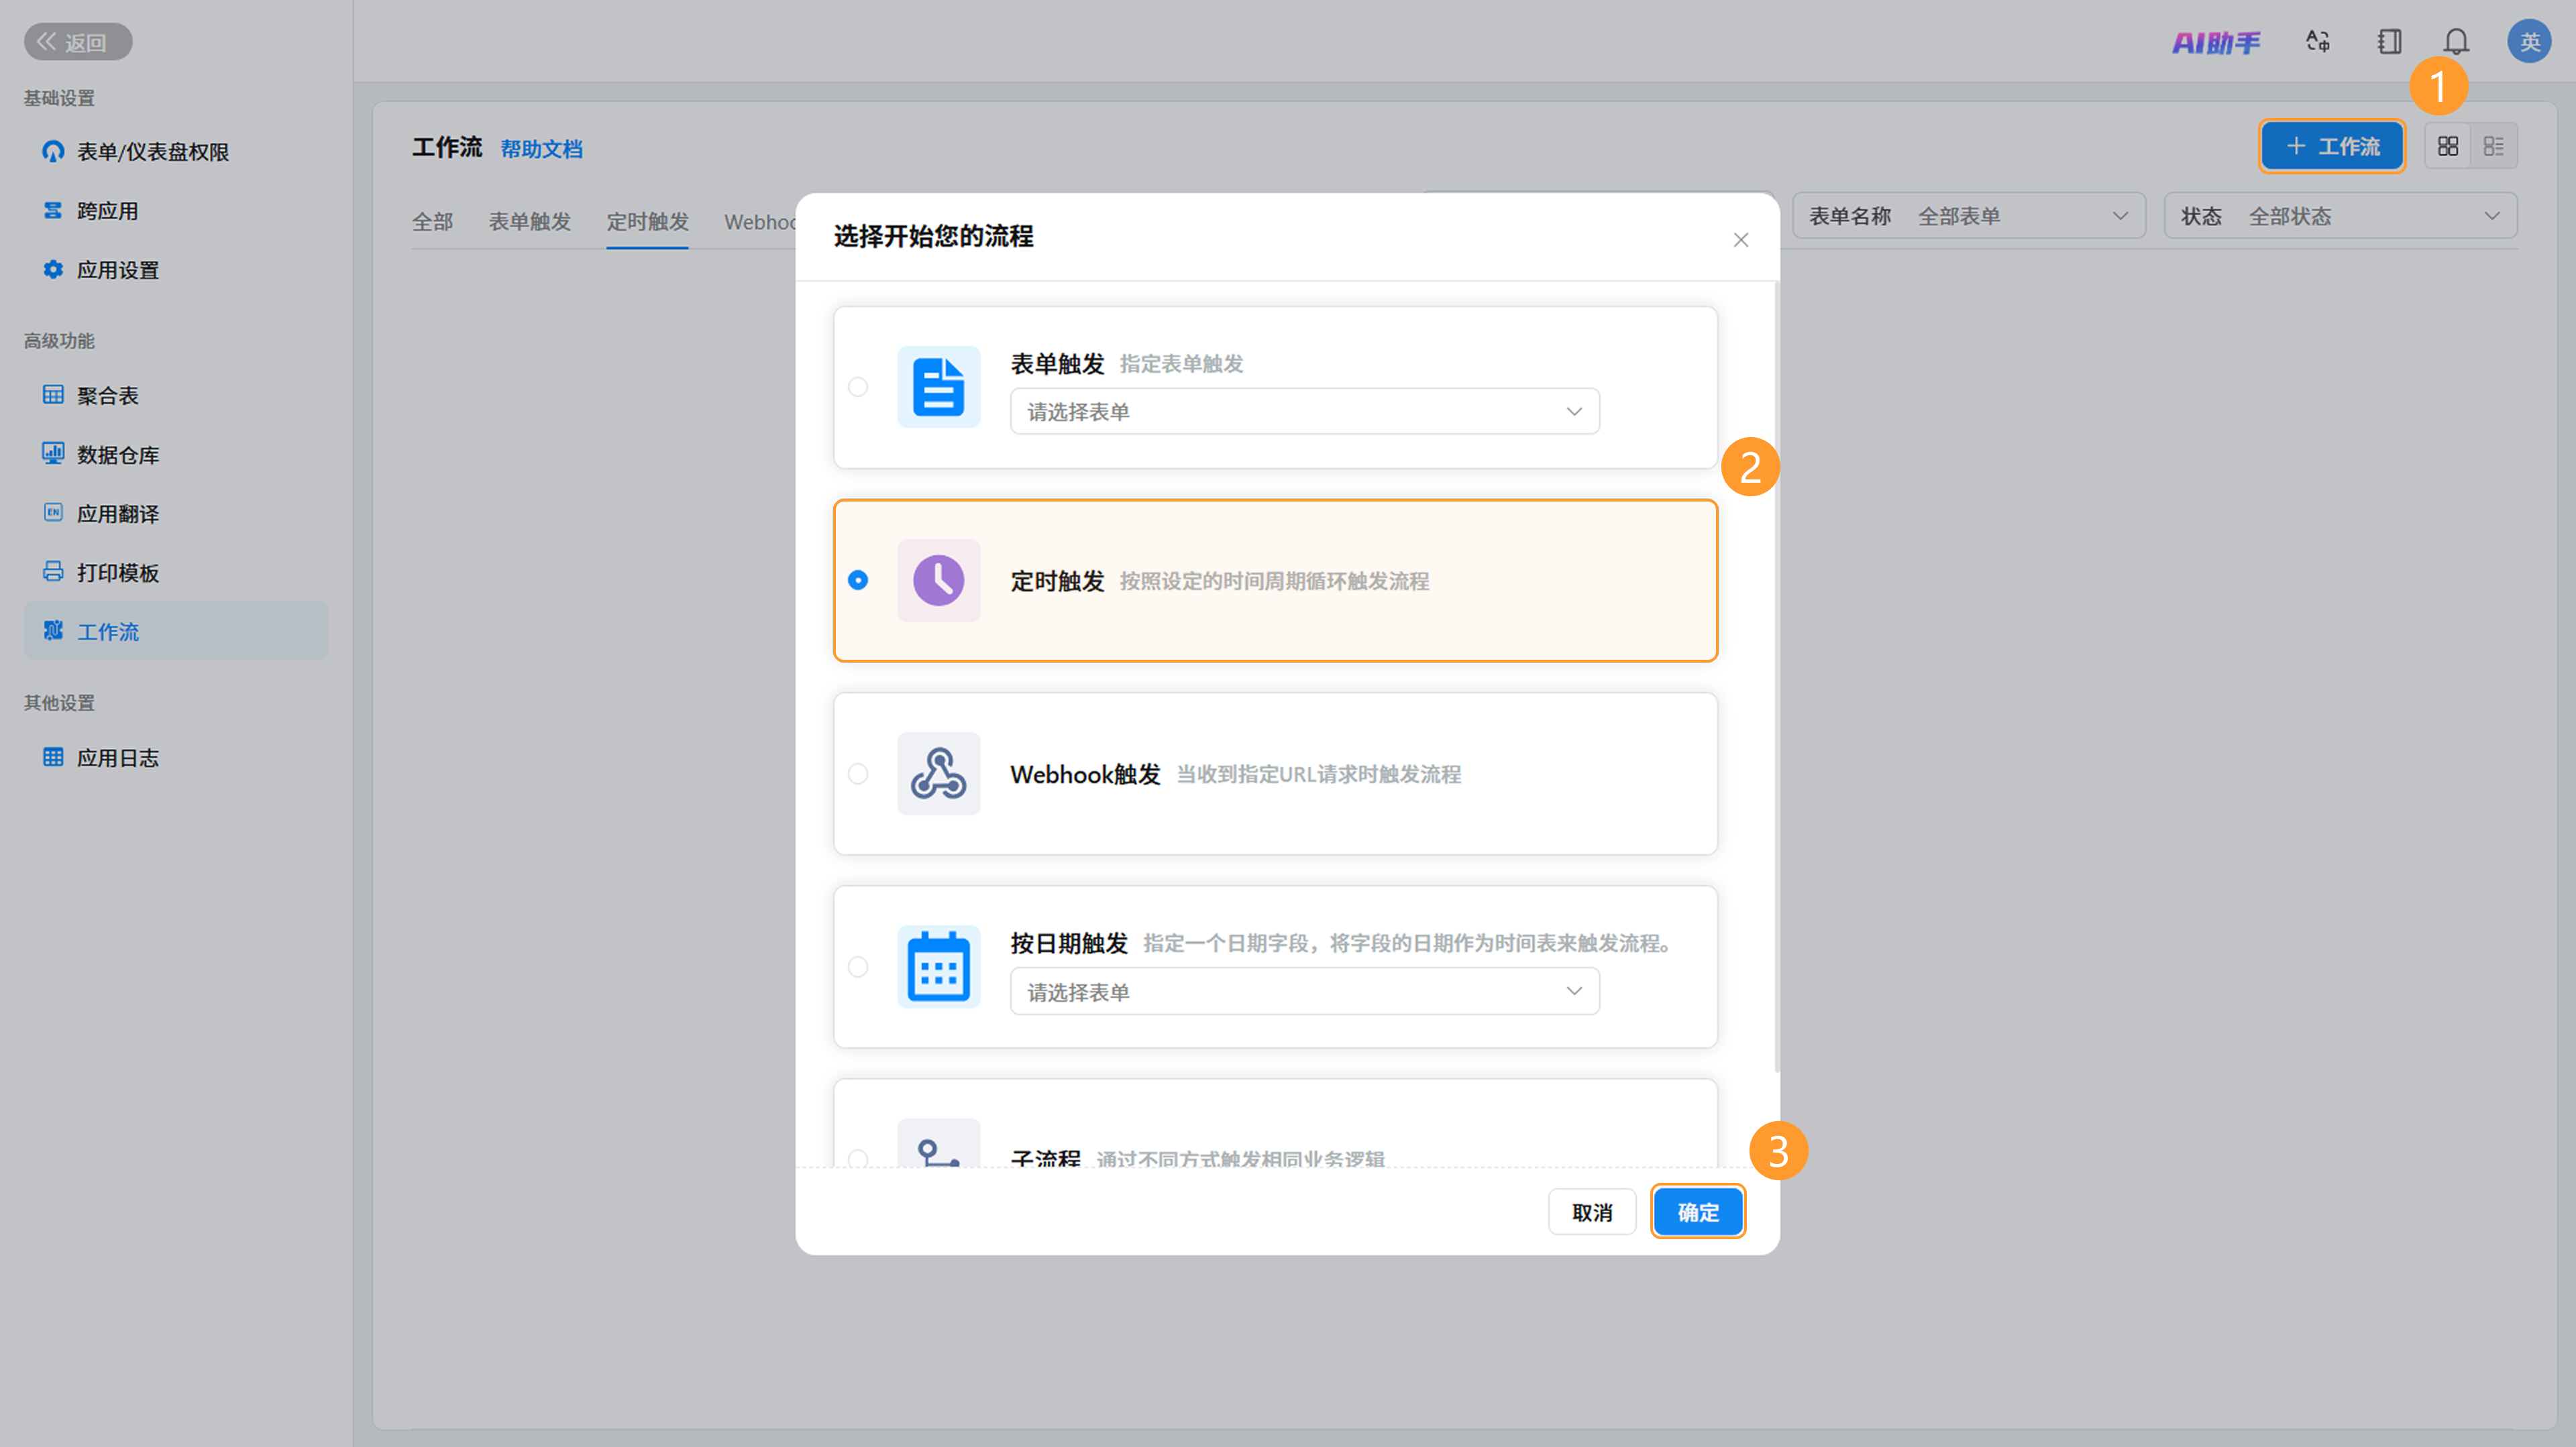Click the 定时触发 card title text
Image resolution: width=2576 pixels, height=1447 pixels.
pos(1057,581)
